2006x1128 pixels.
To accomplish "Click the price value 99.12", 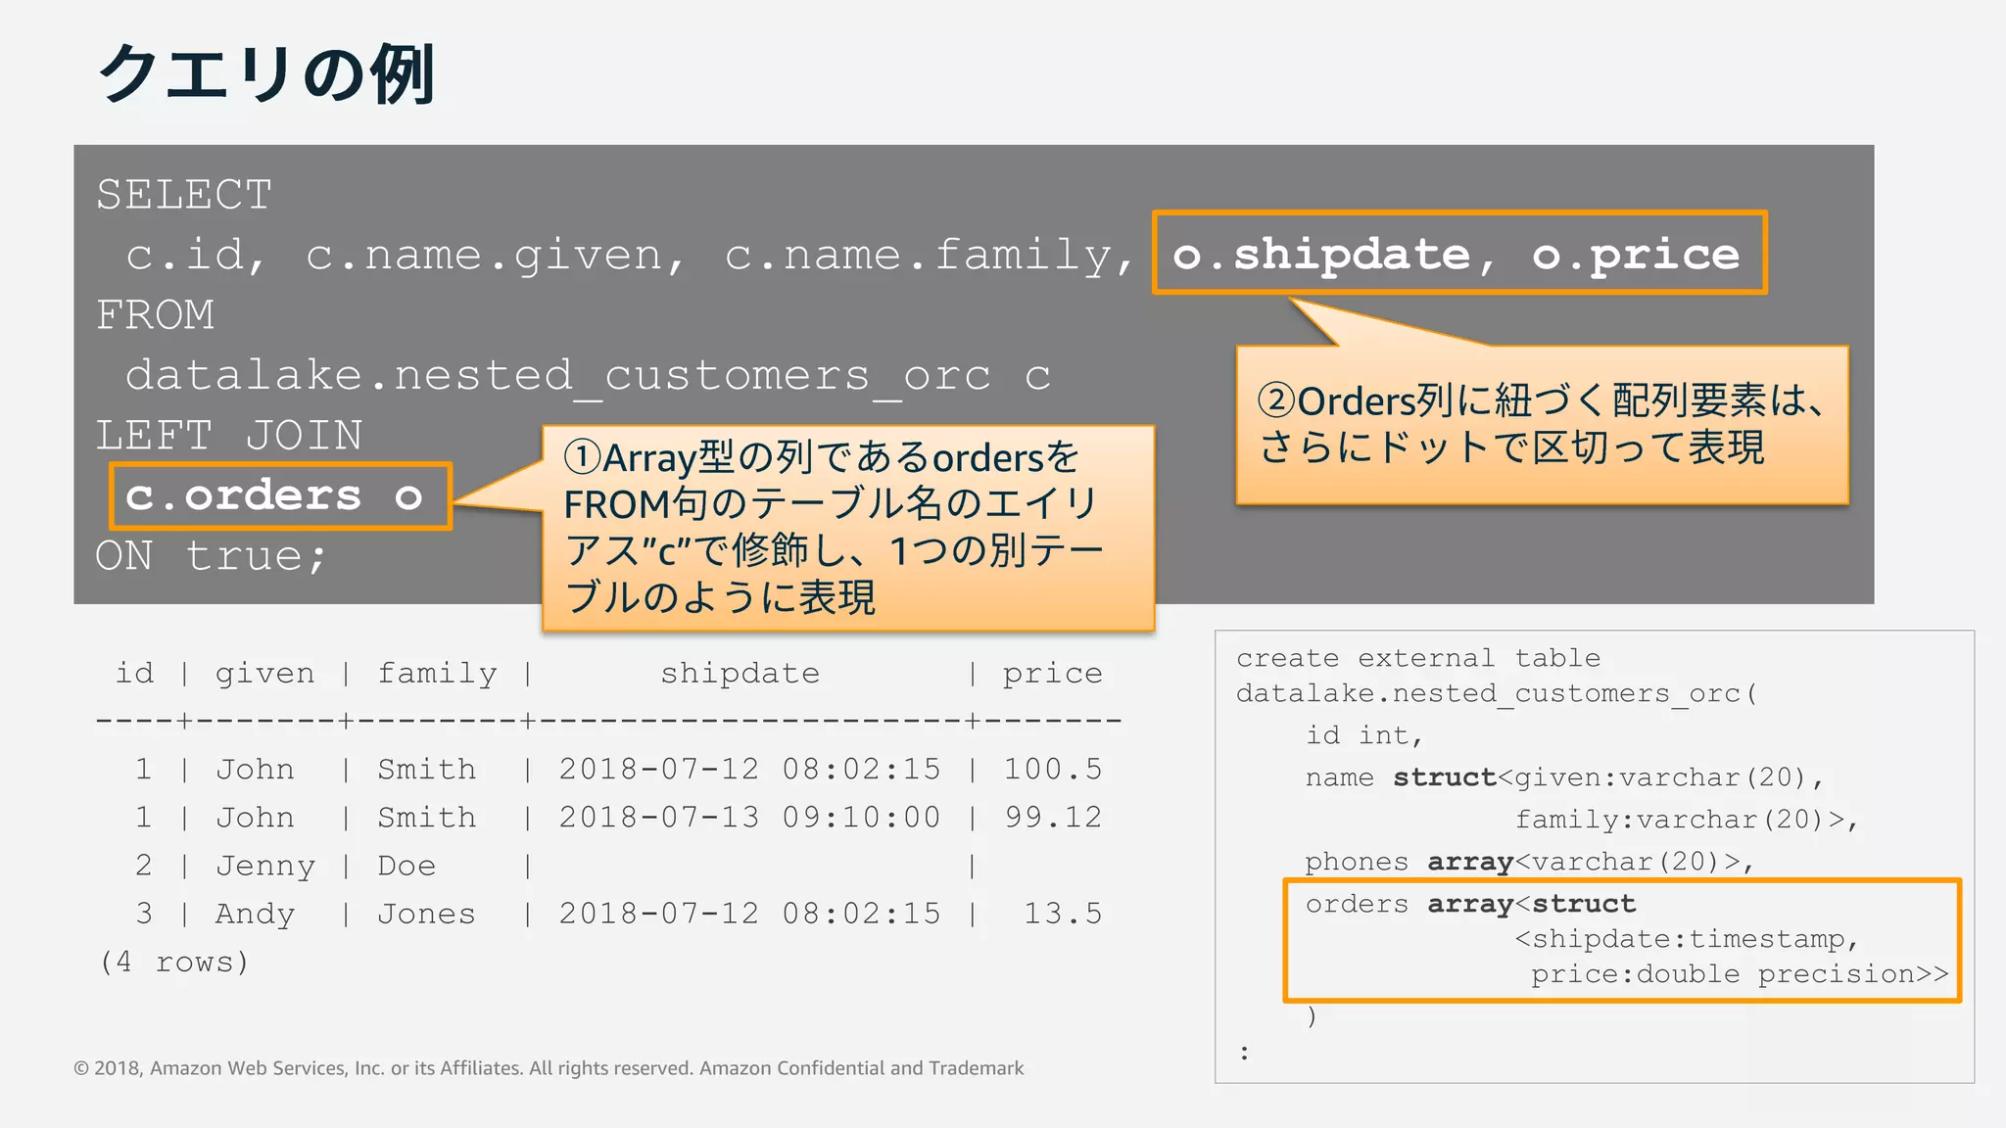I will tap(1053, 818).
